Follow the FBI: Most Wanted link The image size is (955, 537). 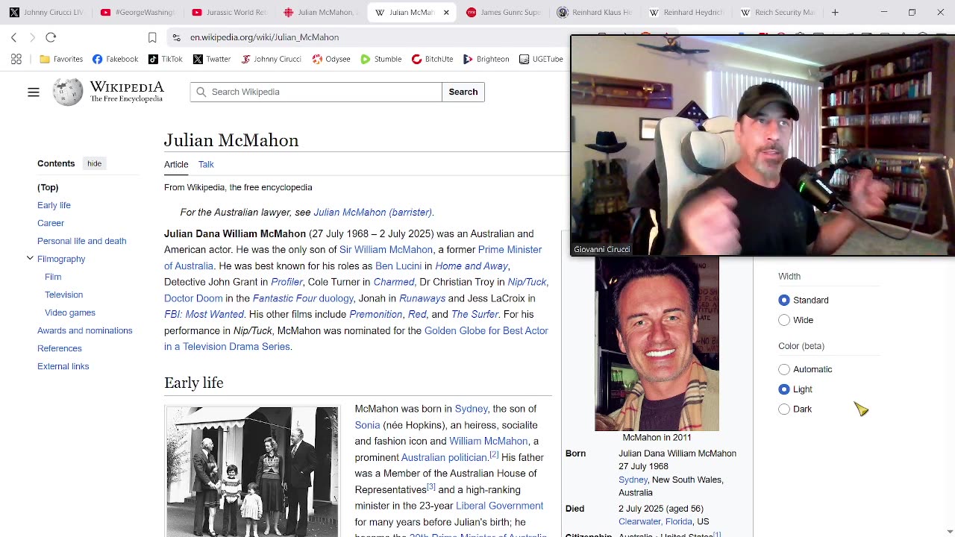pos(204,315)
